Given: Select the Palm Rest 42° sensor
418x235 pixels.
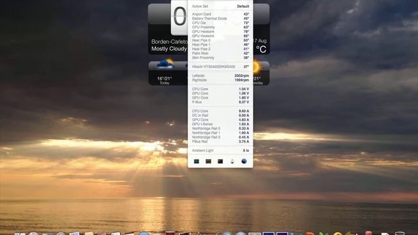Looking at the screenshot, I should [x=221, y=54].
